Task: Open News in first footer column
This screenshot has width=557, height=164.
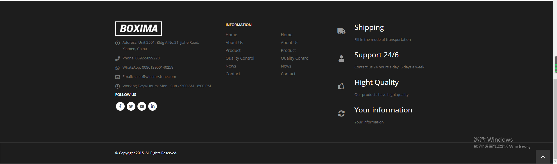Action: [x=231, y=66]
